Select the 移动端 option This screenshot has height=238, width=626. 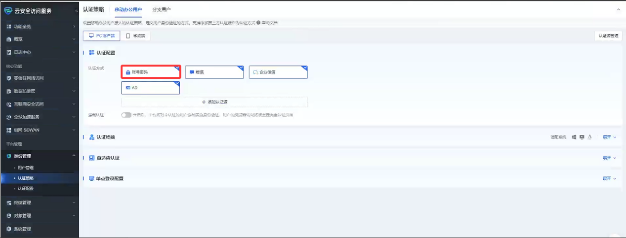[135, 36]
